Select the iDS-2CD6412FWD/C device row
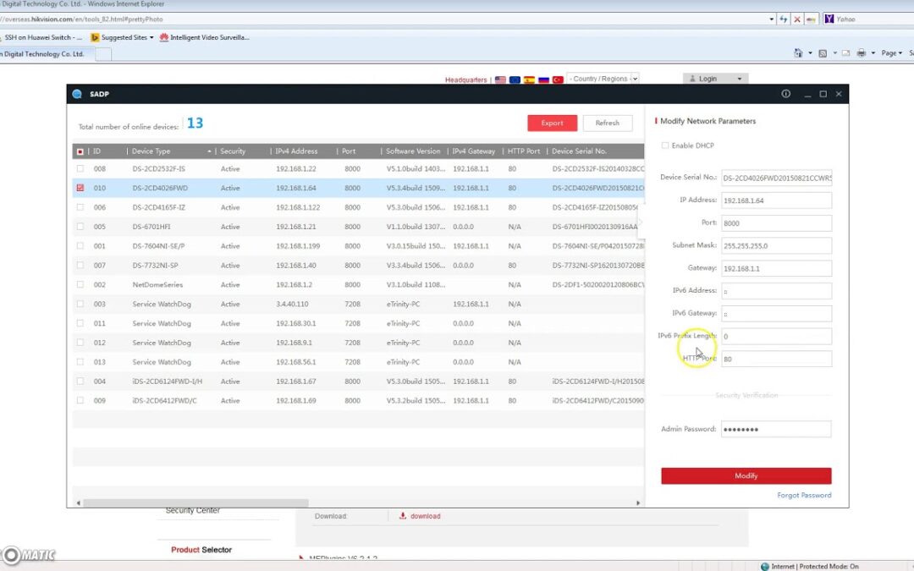 click(x=359, y=401)
